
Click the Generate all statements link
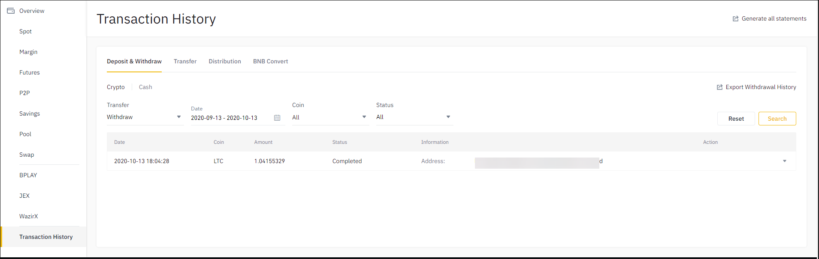tap(774, 19)
